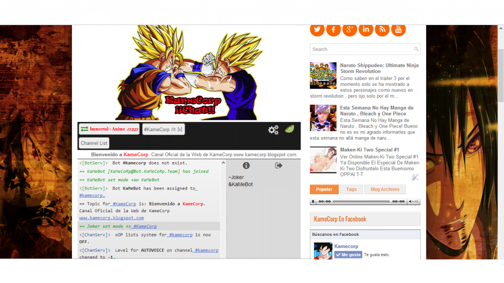Click the Maken-Ki Two Special thumbnail
This screenshot has width=504, height=283.
point(323,160)
